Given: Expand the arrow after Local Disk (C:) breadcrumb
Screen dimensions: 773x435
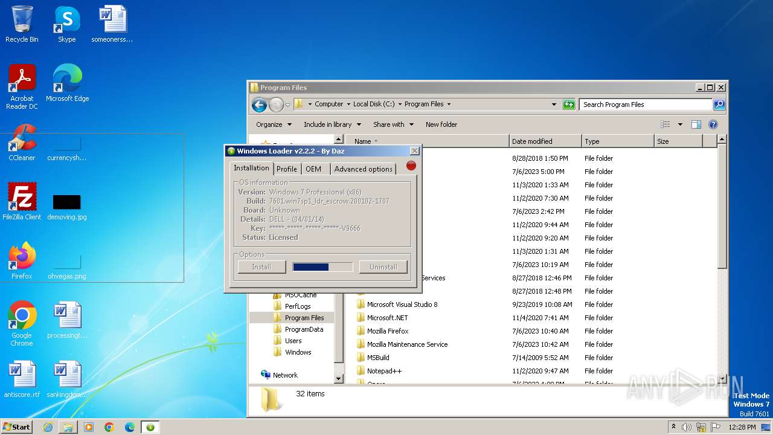Looking at the screenshot, I should [400, 105].
